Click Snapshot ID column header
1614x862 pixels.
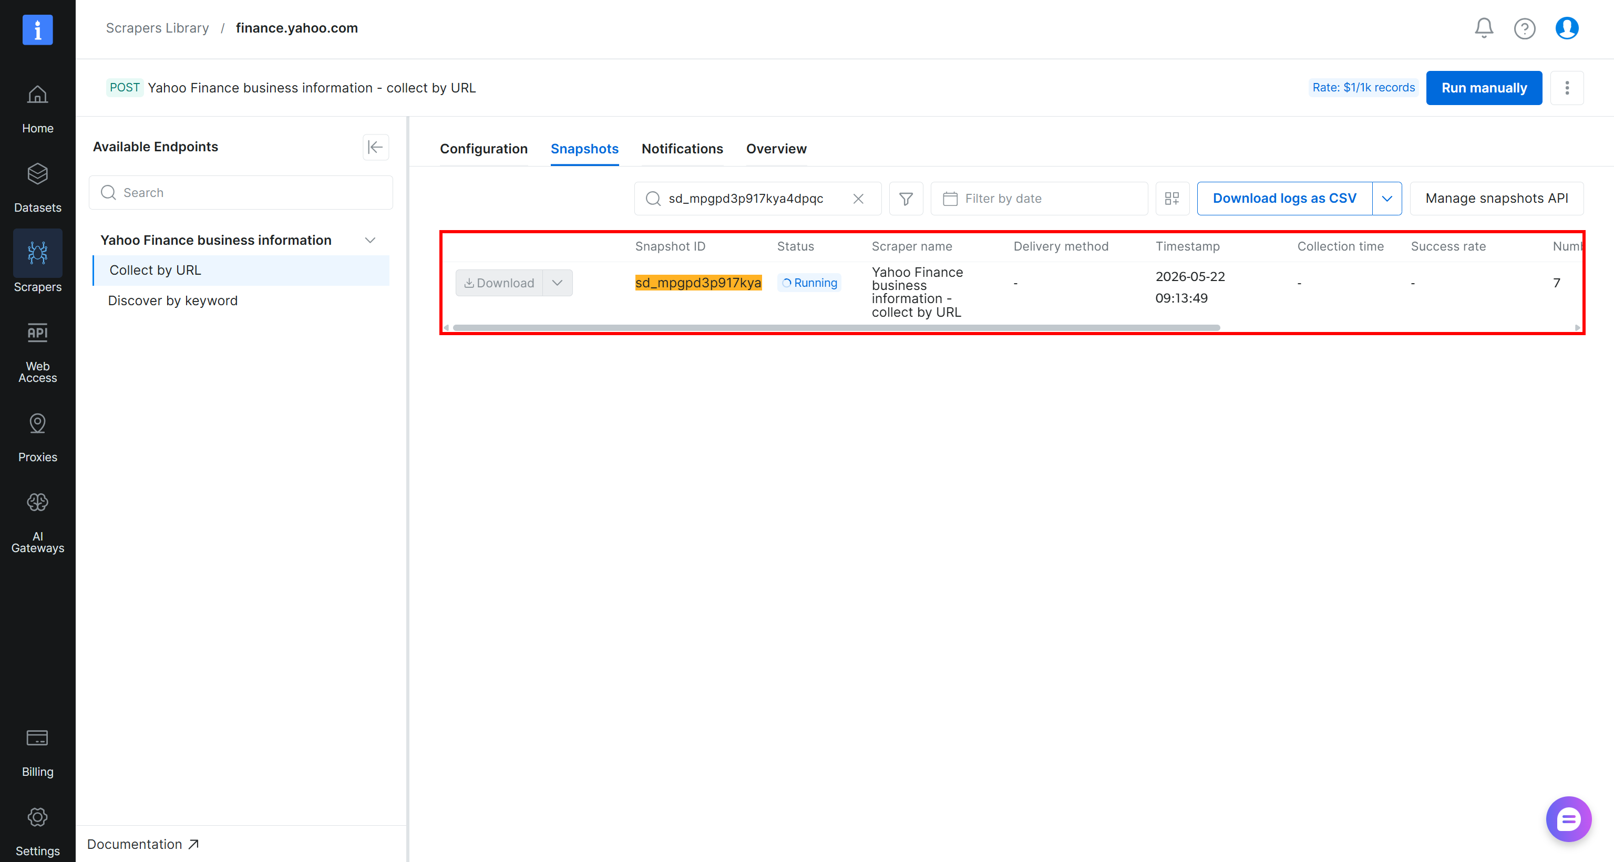670,247
